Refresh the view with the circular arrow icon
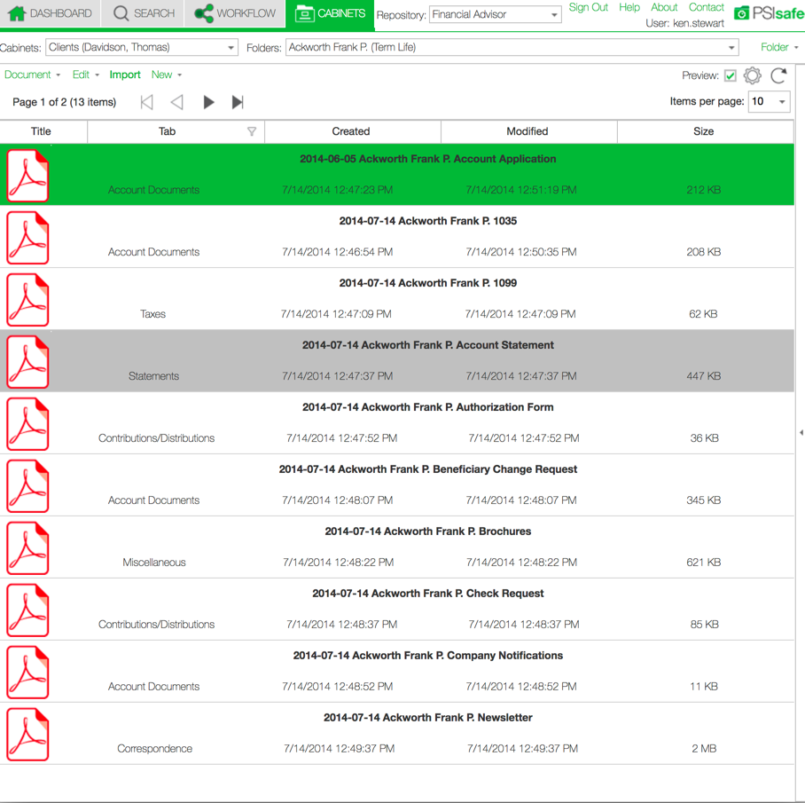The width and height of the screenshot is (805, 803). [x=778, y=75]
